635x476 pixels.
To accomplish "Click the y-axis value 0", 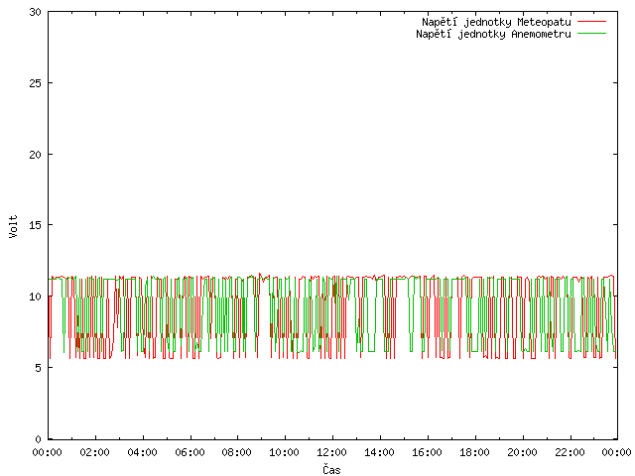I will point(38,439).
